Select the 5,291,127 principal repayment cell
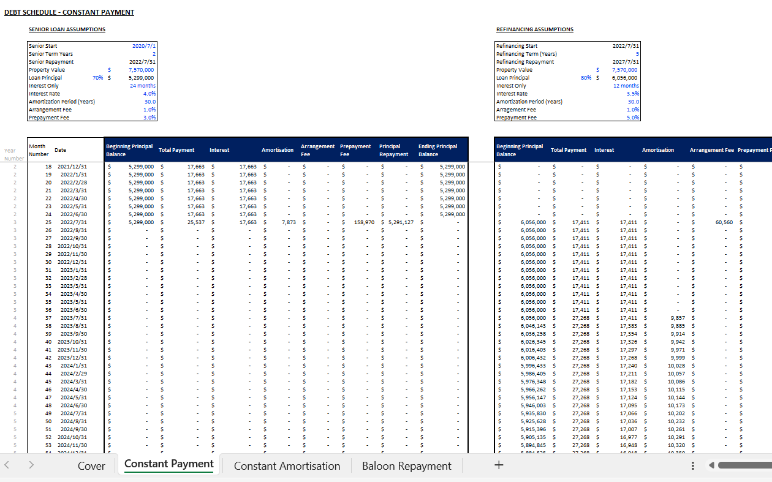The image size is (772, 482). point(401,222)
